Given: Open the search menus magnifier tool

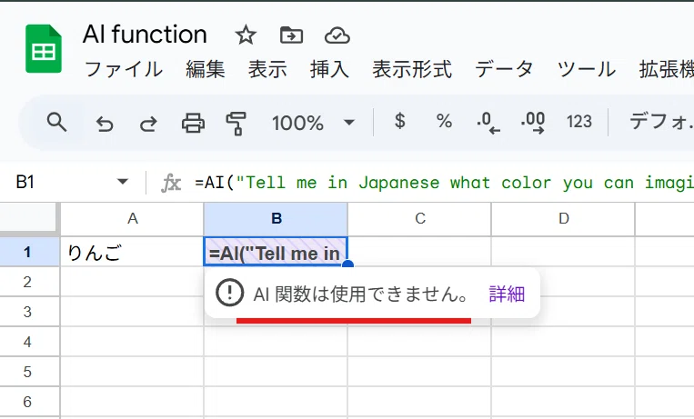Looking at the screenshot, I should point(56,122).
